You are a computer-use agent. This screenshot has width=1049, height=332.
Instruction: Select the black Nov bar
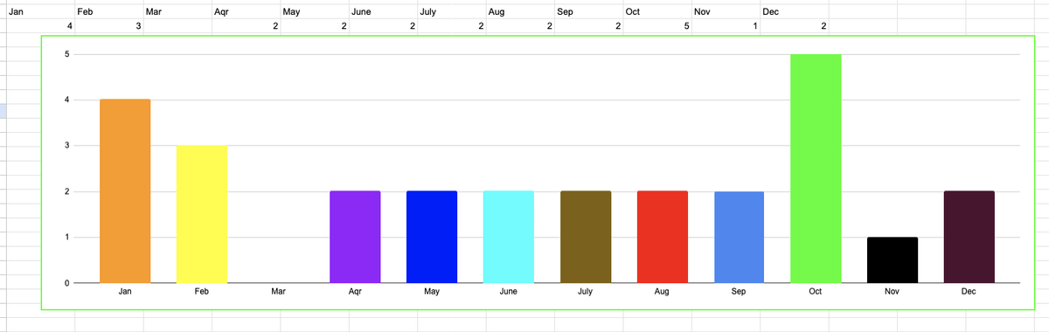[x=893, y=259]
